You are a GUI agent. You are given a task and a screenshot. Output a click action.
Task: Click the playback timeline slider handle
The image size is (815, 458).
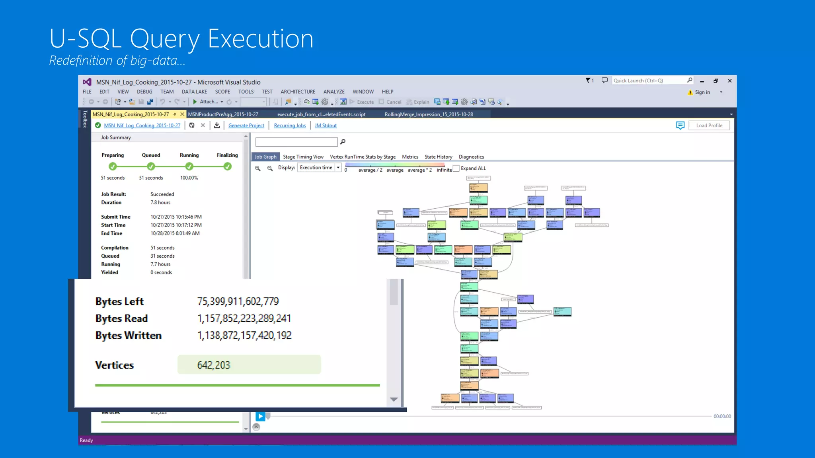(268, 415)
